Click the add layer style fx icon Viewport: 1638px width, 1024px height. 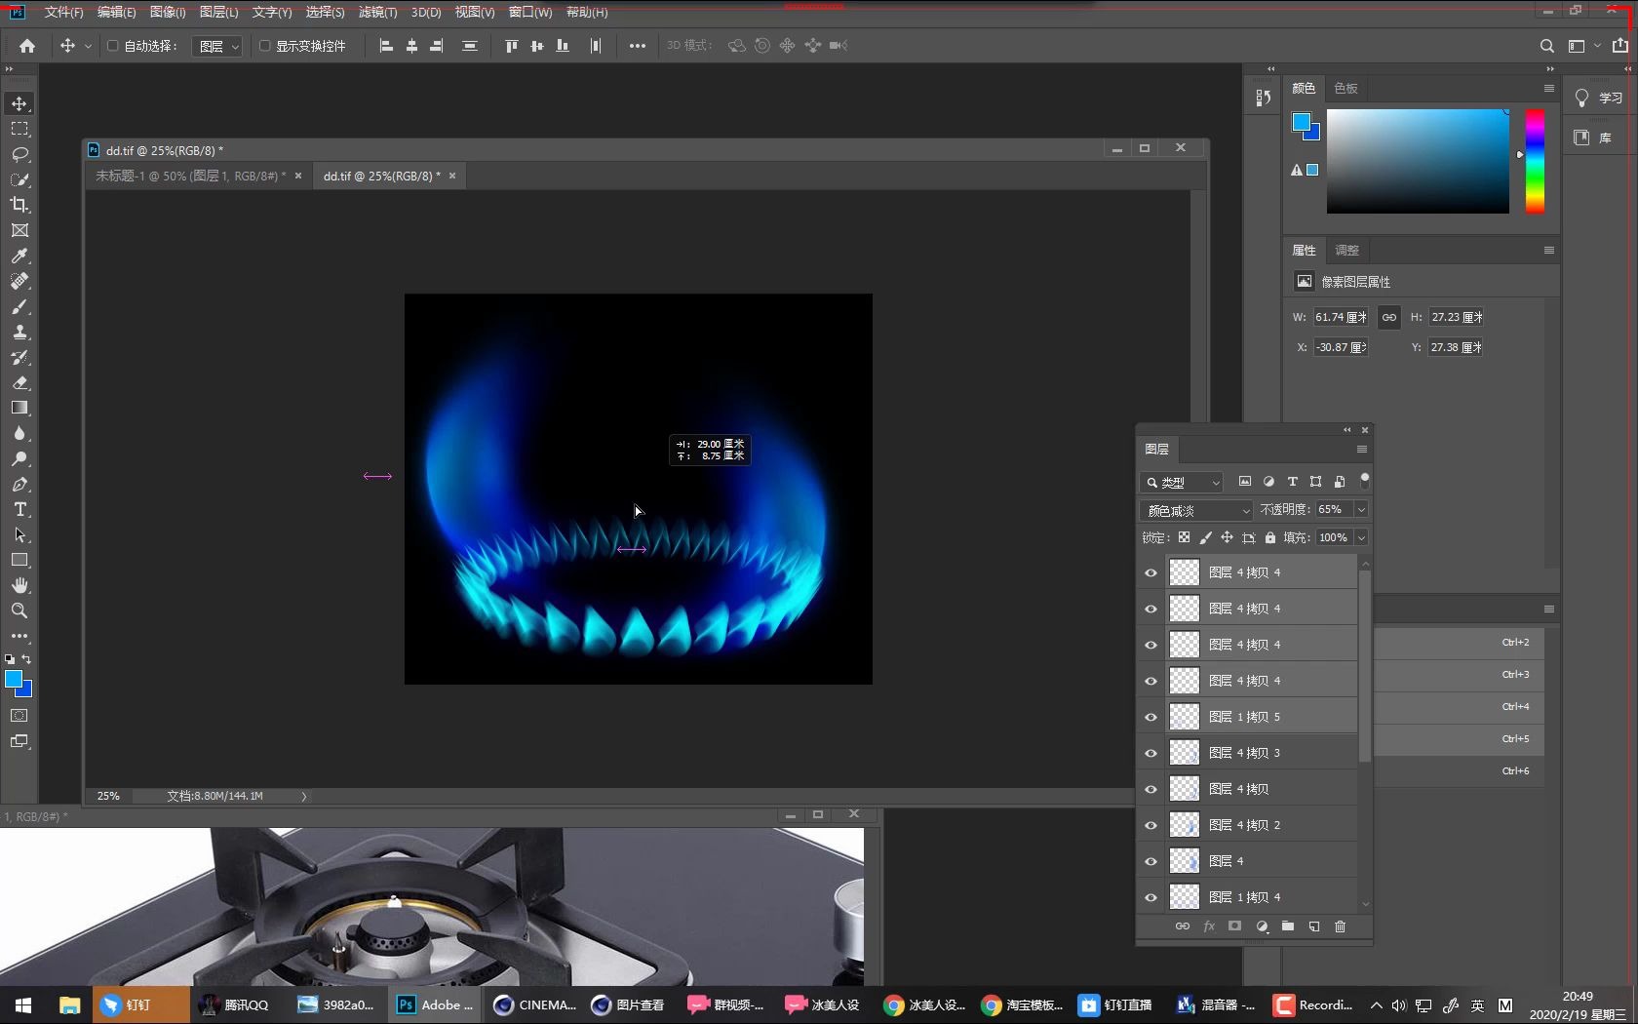tap(1209, 926)
